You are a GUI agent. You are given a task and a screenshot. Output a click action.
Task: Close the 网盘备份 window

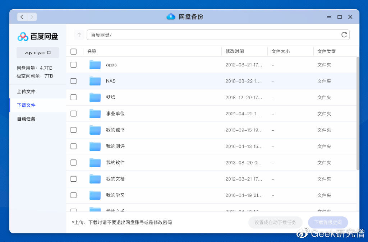(350, 17)
